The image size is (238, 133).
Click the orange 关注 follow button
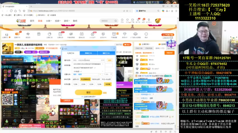[x=127, y=45]
